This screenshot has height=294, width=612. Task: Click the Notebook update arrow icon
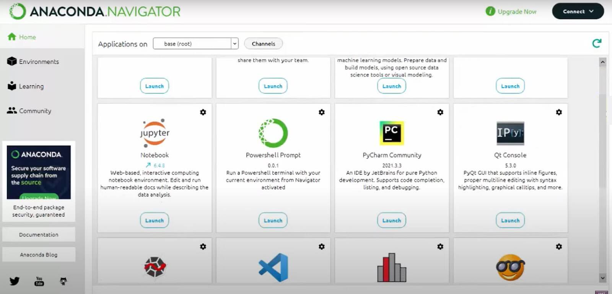tap(148, 165)
